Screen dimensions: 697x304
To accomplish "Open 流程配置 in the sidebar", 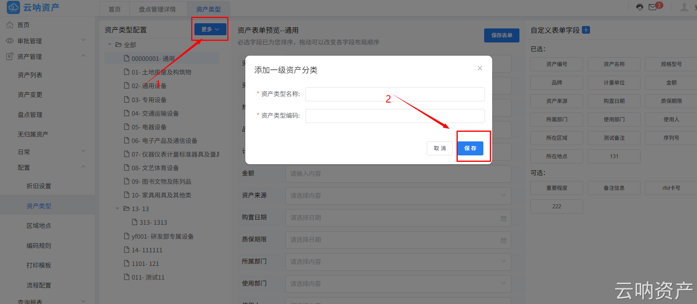I will click(39, 285).
